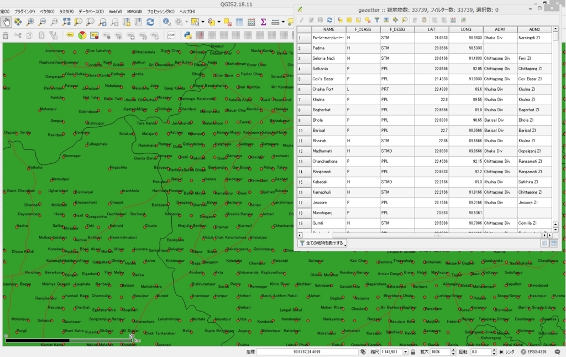This screenshot has width=566, height=357.
Task: Sort table by NAME column header
Action: (328, 29)
